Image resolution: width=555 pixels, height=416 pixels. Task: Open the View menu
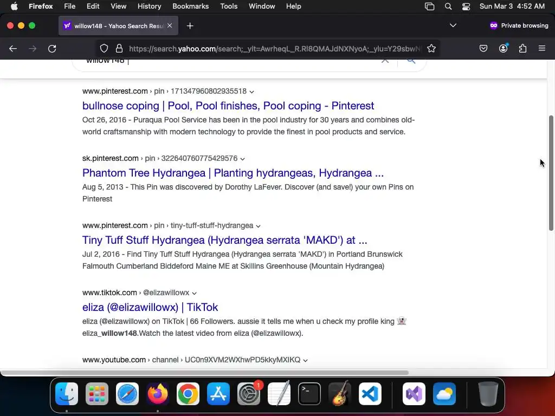coord(119,6)
